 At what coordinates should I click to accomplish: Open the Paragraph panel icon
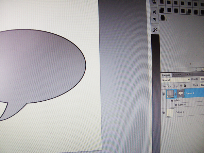(155, 19)
